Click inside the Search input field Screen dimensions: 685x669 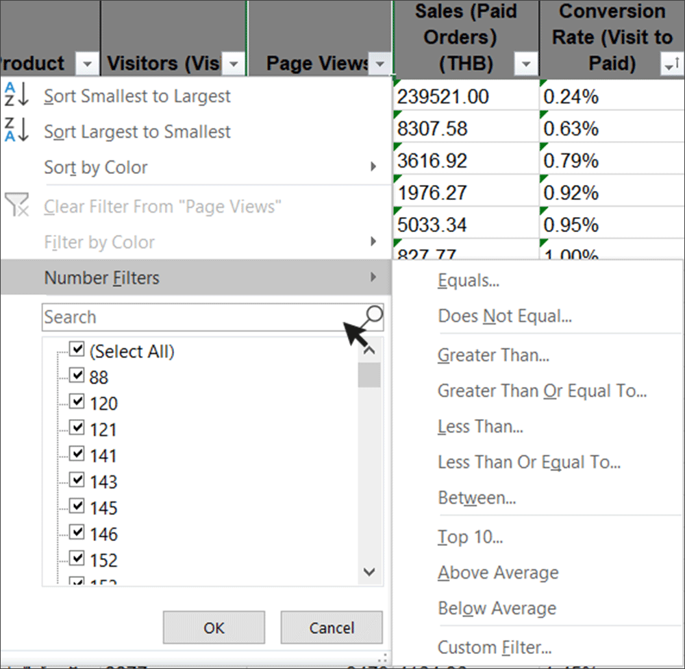tap(171, 316)
